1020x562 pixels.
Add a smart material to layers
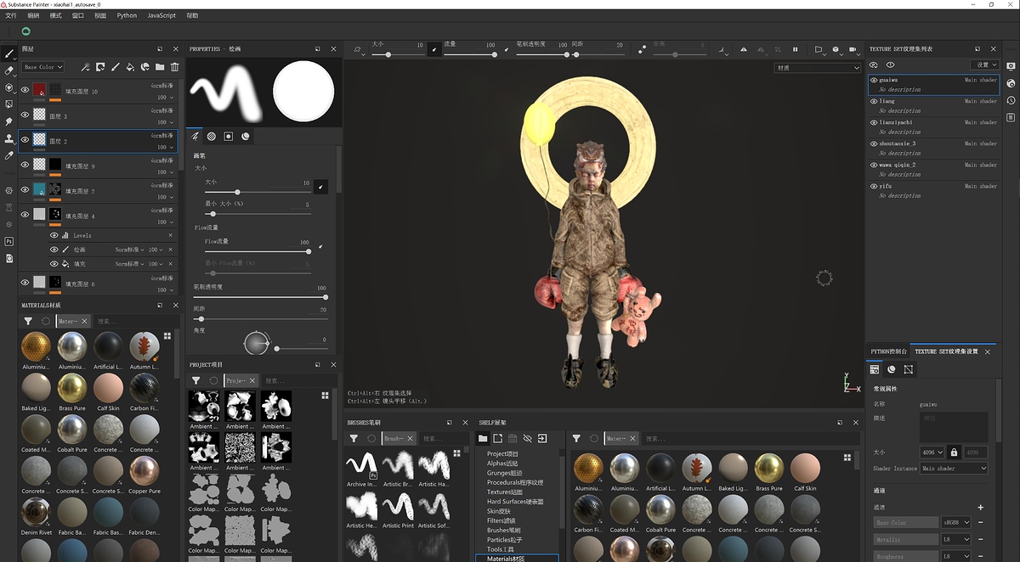[144, 67]
